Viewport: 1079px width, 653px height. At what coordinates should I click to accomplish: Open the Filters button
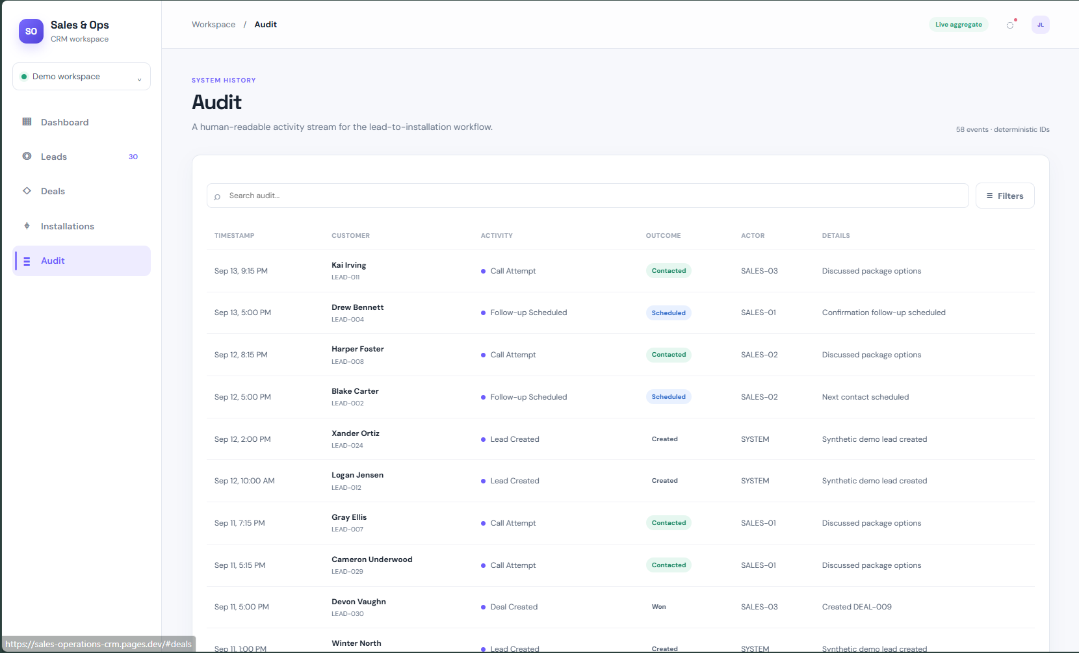[x=1005, y=196]
